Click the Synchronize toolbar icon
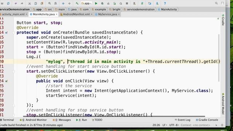Image resolution: width=233 pixels, height=131 pixels. point(8,3)
